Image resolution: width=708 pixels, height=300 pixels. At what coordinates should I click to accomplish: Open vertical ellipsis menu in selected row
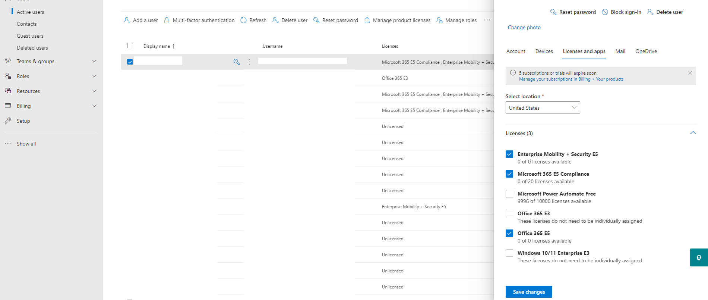pos(249,62)
